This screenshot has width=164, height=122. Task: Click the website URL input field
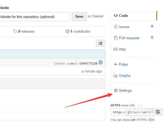(34, 17)
